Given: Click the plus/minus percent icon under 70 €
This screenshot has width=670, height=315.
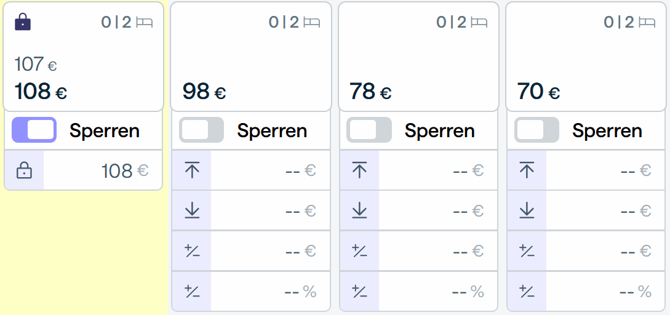Looking at the screenshot, I should tap(527, 291).
